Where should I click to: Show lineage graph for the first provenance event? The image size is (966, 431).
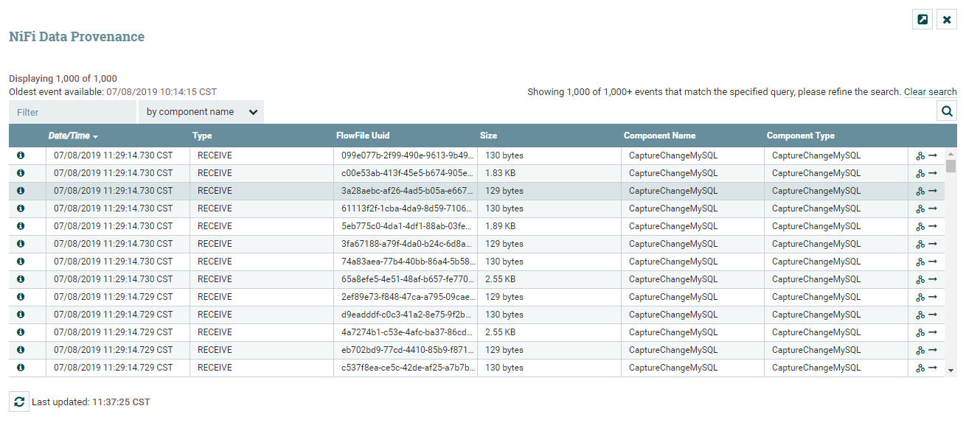tap(920, 155)
